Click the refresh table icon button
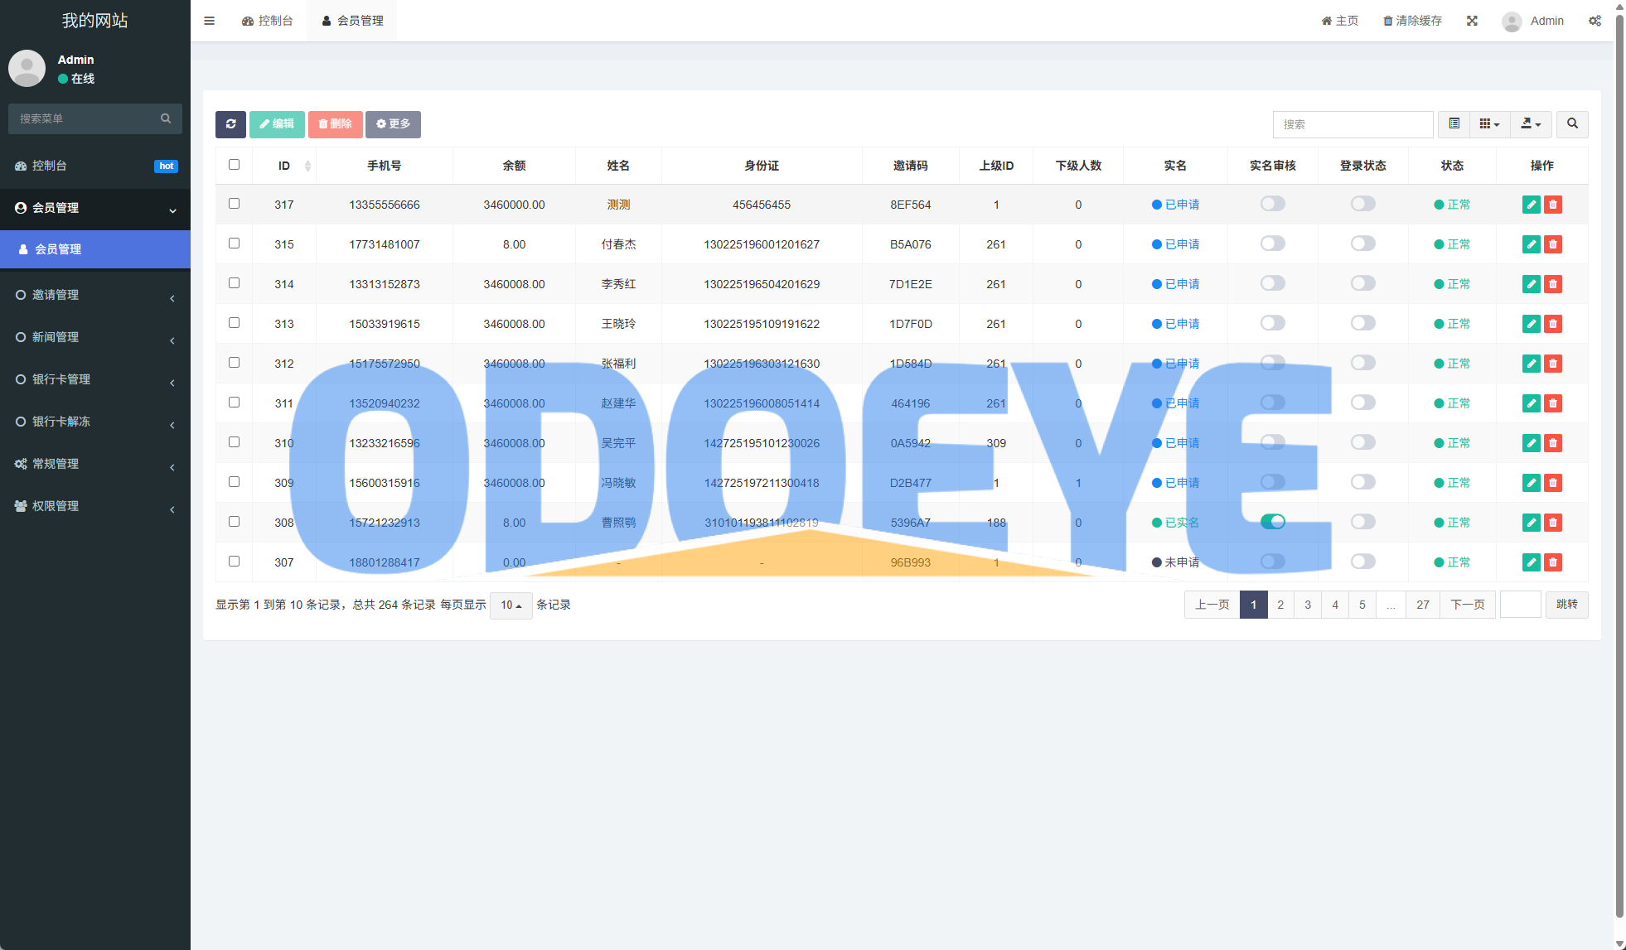This screenshot has height=950, width=1626. click(x=230, y=124)
